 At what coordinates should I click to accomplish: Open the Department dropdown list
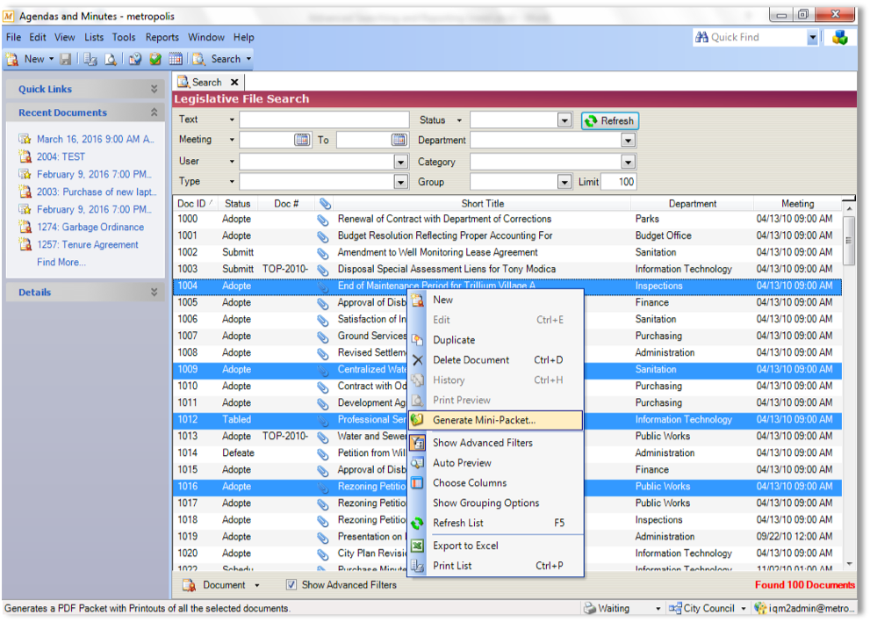point(628,140)
